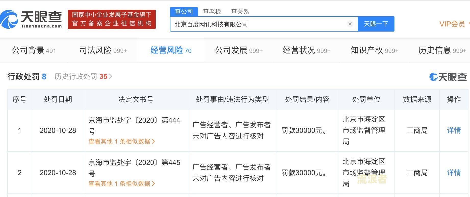
Task: Open 详情 for penalty row 2
Action: point(454,173)
